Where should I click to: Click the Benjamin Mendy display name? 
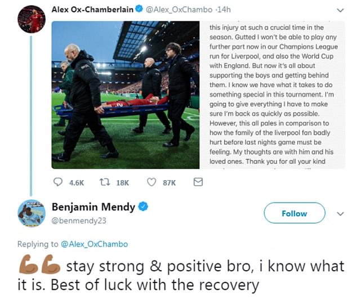pos(93,207)
